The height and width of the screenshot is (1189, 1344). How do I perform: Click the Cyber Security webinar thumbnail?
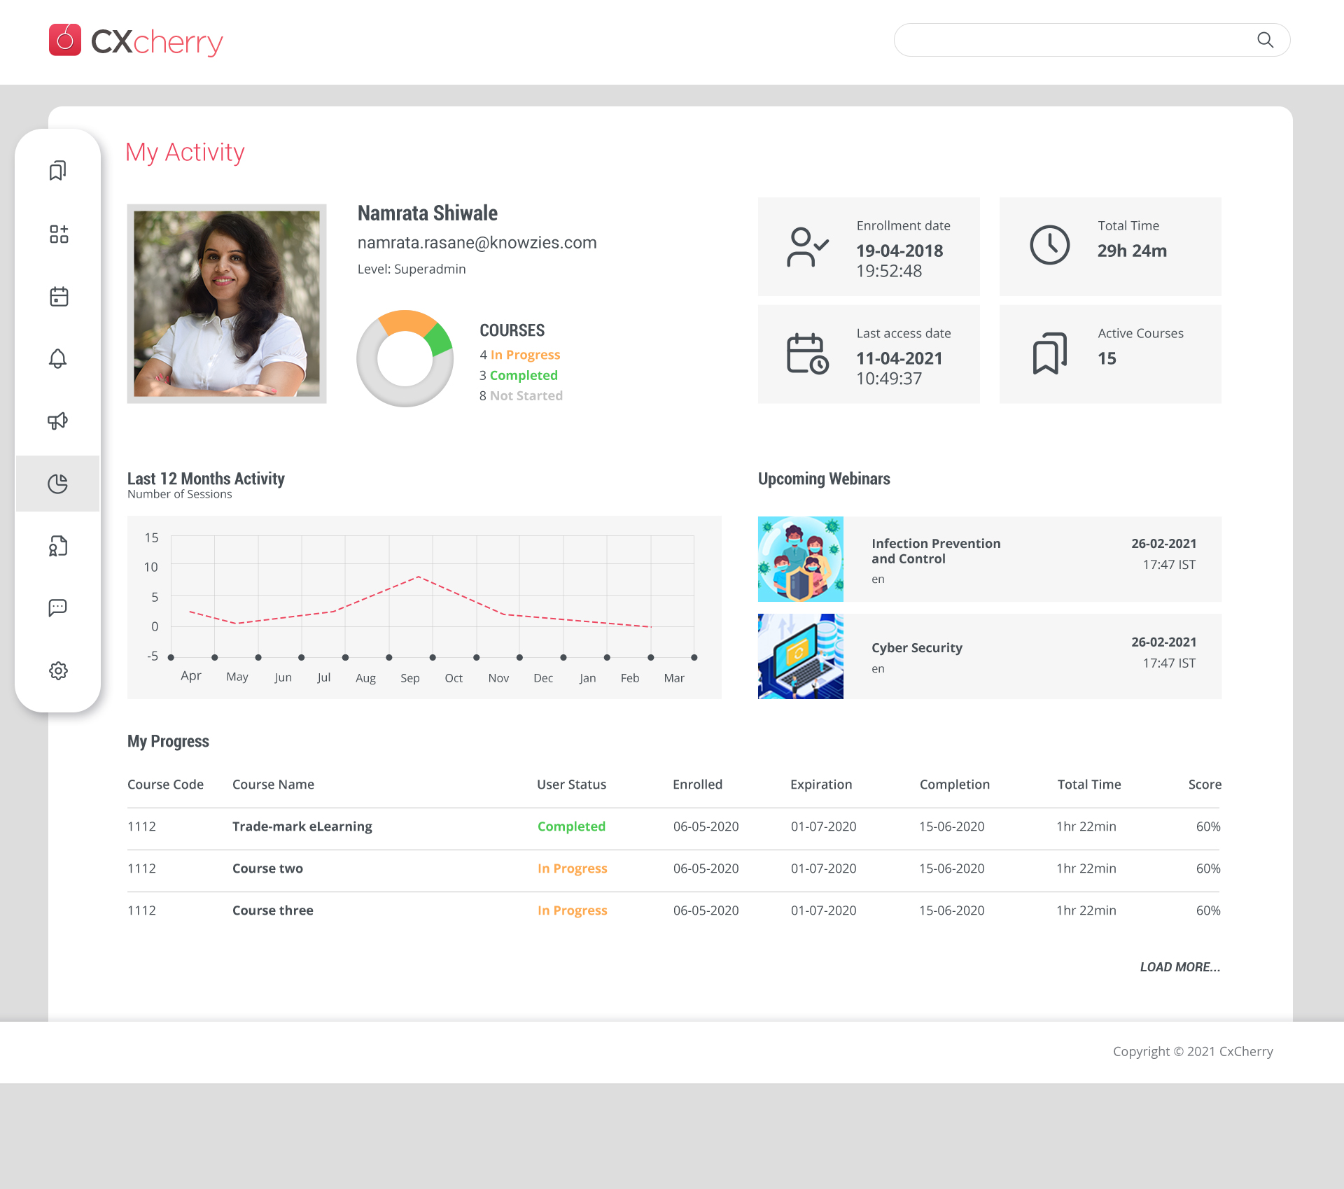(x=800, y=656)
